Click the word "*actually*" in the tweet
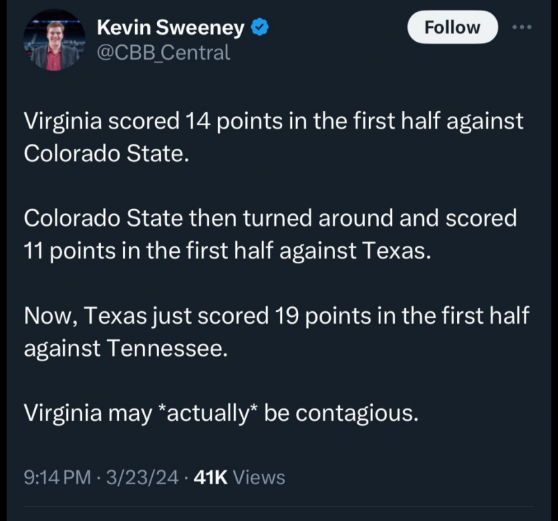558x521 pixels. (x=208, y=413)
